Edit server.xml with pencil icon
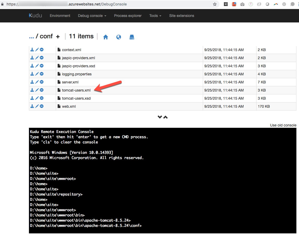 point(37,82)
